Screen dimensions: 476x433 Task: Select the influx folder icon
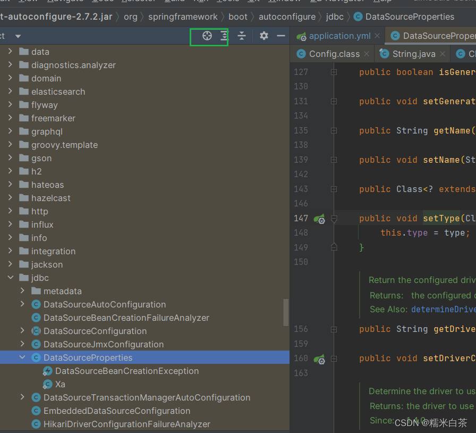(x=24, y=224)
